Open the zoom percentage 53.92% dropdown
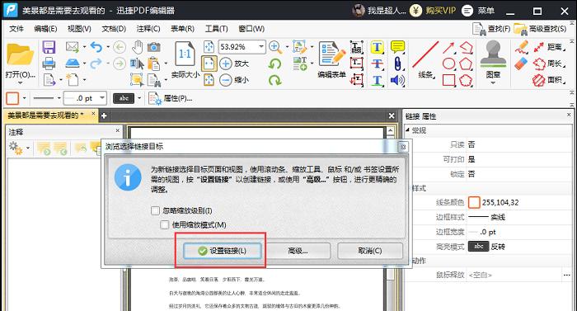 coord(261,47)
